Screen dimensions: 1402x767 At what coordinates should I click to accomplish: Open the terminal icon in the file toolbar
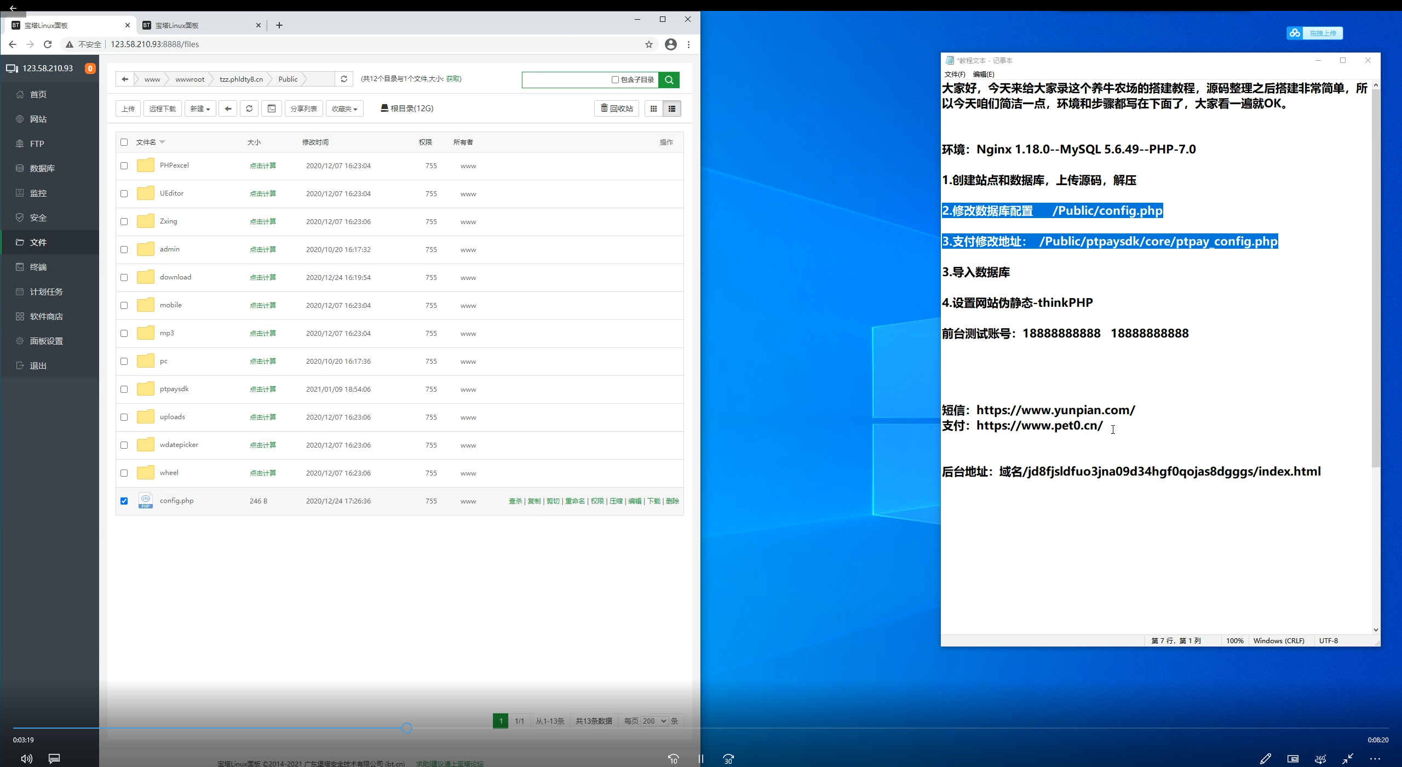pyautogui.click(x=272, y=108)
